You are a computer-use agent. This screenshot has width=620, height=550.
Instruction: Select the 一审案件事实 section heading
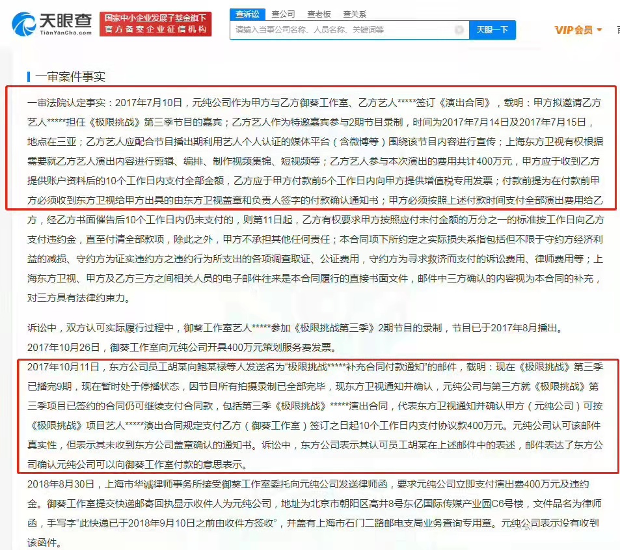click(70, 77)
